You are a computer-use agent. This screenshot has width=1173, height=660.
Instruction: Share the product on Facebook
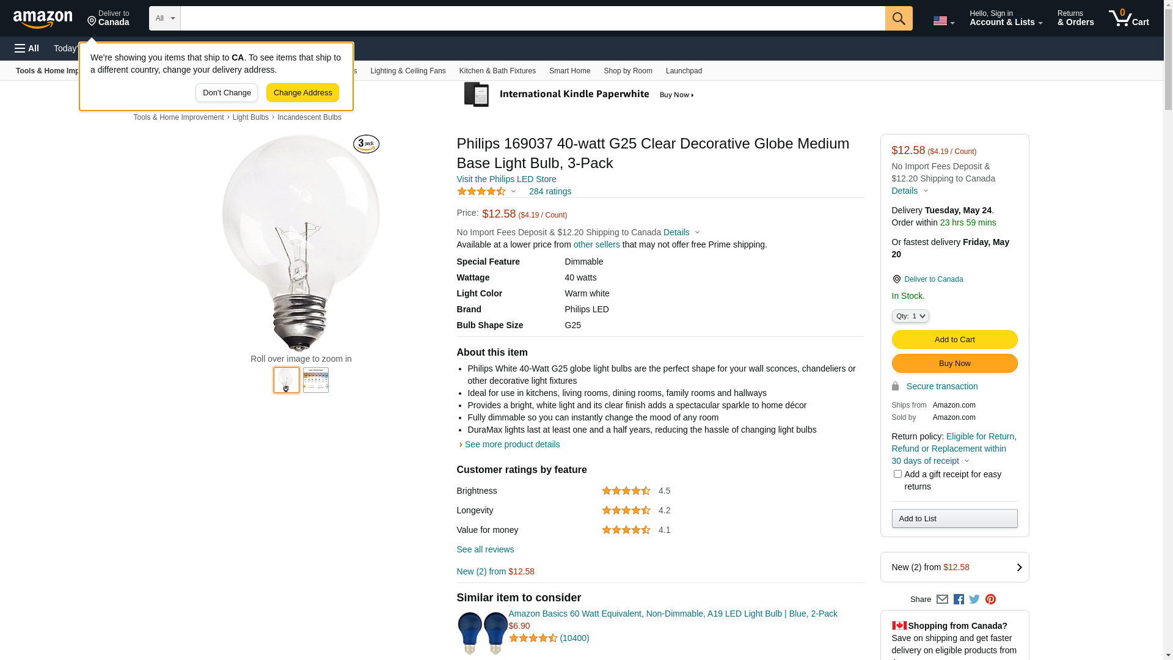click(x=959, y=599)
